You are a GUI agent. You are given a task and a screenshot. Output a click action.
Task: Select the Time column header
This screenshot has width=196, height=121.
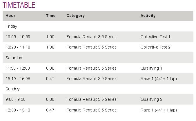pos(51,16)
